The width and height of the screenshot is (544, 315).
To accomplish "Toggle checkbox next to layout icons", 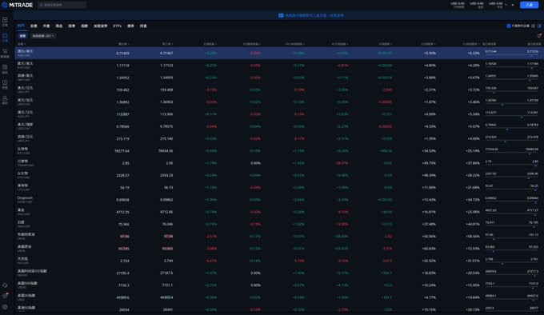I will tap(509, 26).
